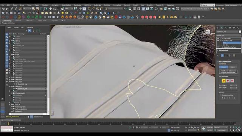This screenshot has width=242, height=136.
Task: Open the Modifiers menu
Action: pyautogui.click(x=45, y=5)
